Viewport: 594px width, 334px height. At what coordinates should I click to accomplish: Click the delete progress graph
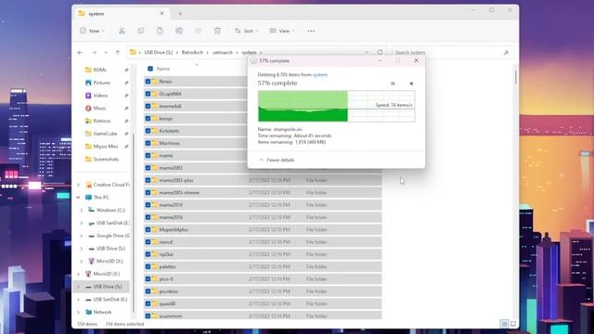336,106
